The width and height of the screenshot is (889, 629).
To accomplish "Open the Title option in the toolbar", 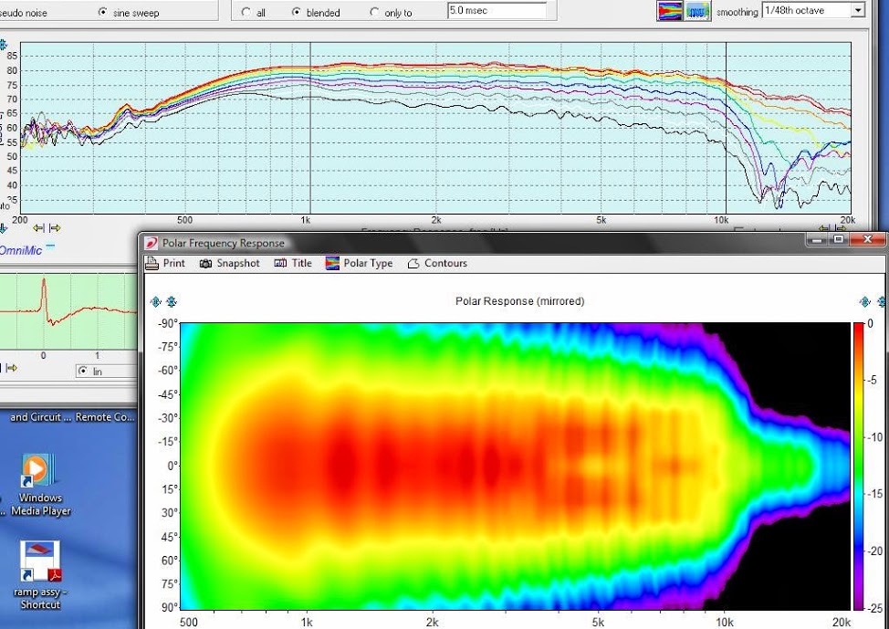I will click(293, 263).
